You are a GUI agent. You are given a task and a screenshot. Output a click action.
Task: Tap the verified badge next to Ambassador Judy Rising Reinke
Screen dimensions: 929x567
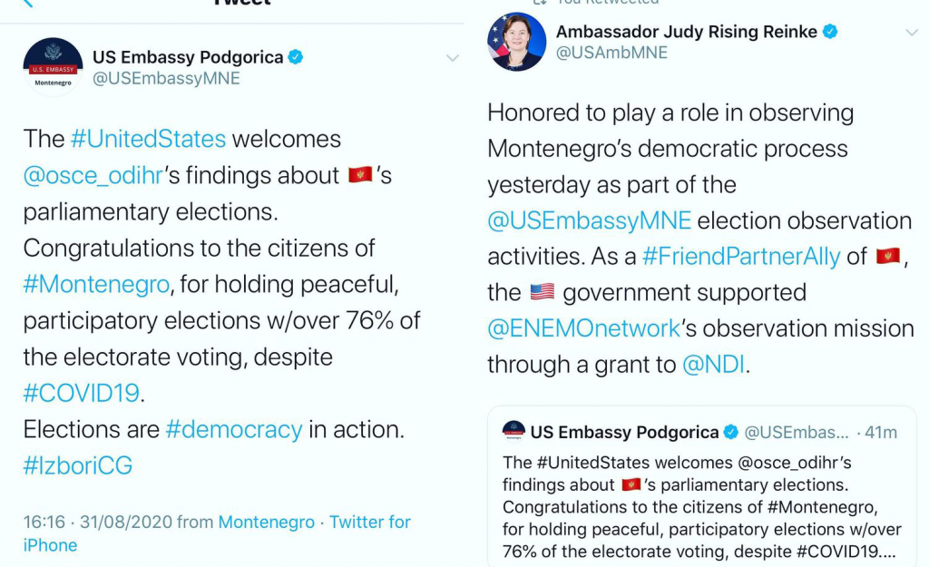[x=829, y=32]
